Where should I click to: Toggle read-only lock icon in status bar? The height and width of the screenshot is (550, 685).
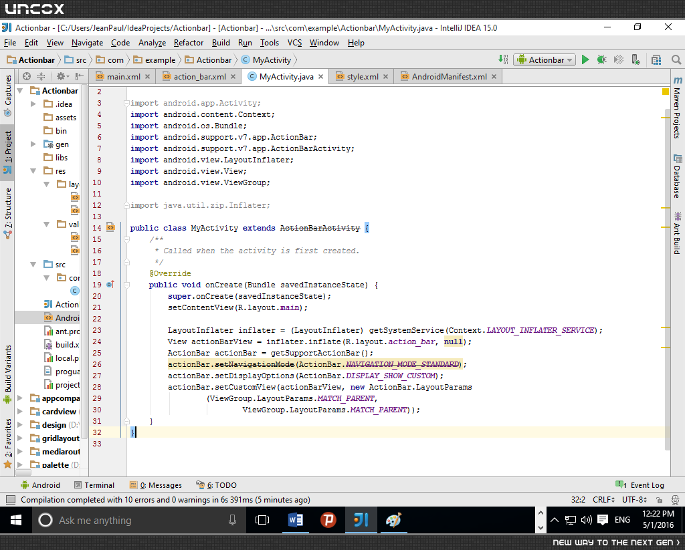coord(659,500)
